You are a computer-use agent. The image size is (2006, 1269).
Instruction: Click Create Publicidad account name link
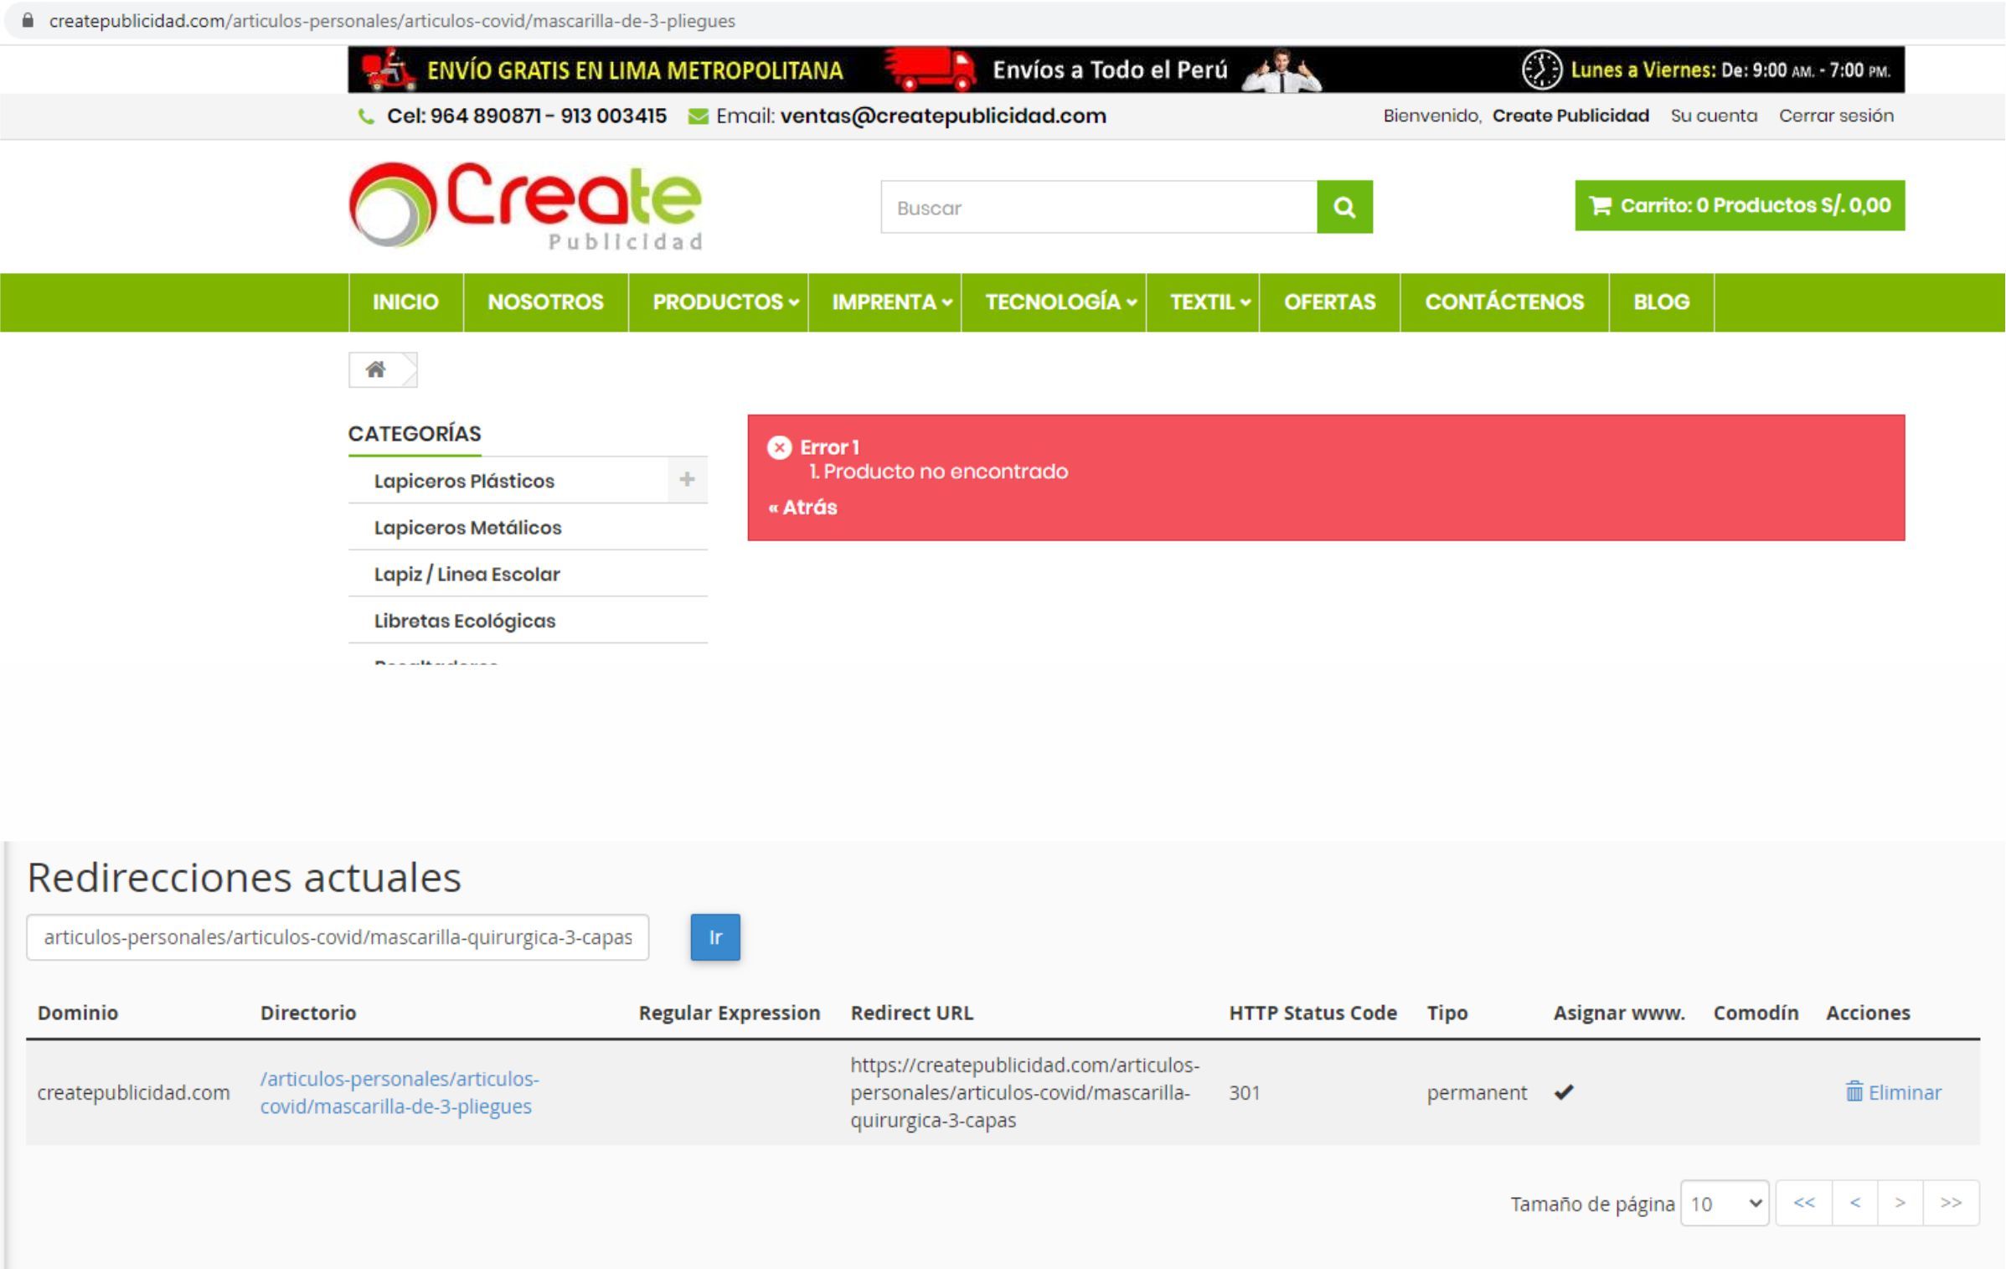(x=1570, y=116)
